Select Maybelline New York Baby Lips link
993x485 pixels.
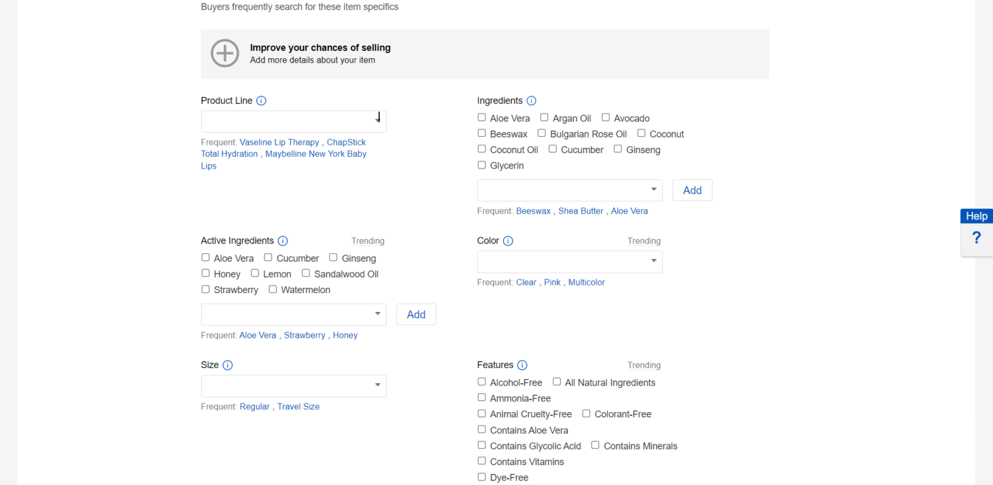click(x=284, y=160)
